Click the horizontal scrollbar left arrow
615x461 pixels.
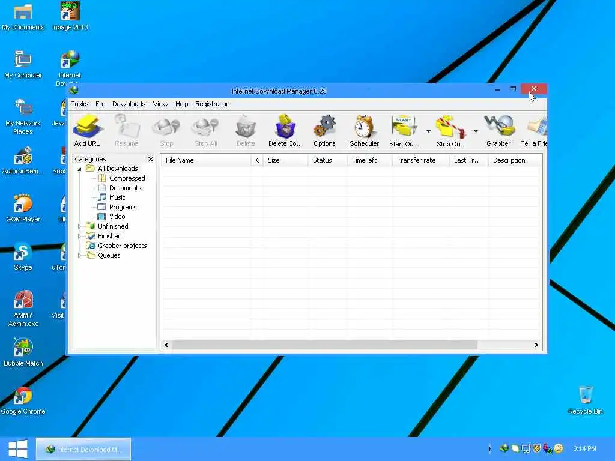click(x=166, y=345)
